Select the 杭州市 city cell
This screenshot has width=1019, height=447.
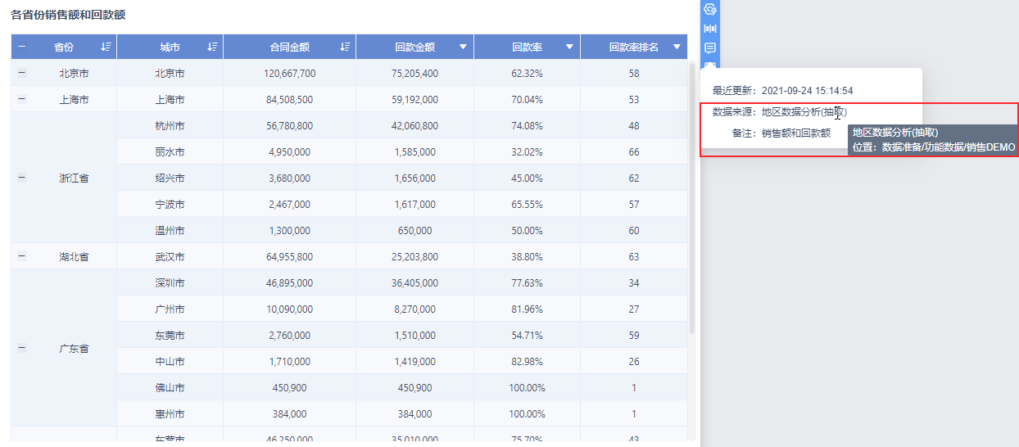point(170,125)
